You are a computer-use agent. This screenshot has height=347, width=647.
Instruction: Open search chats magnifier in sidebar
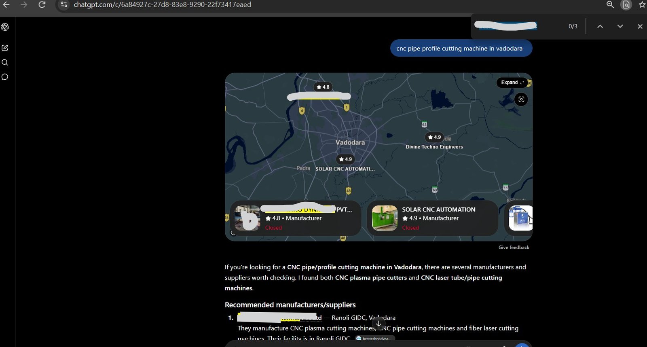tap(5, 62)
